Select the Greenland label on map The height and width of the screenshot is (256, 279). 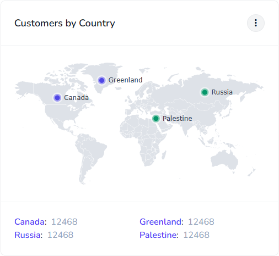125,80
